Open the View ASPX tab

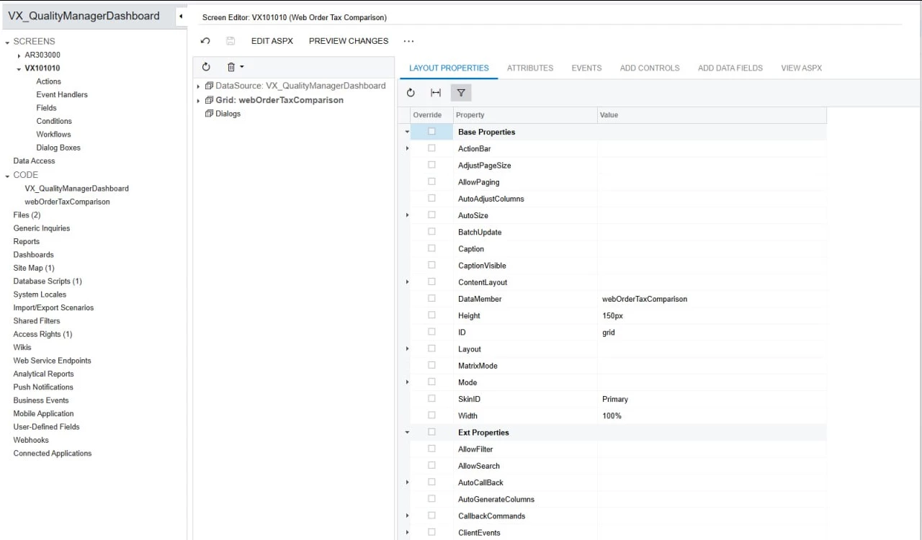[x=800, y=68]
